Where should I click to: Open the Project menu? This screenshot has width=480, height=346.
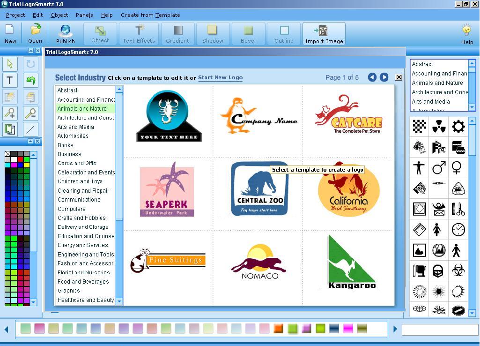pos(15,15)
